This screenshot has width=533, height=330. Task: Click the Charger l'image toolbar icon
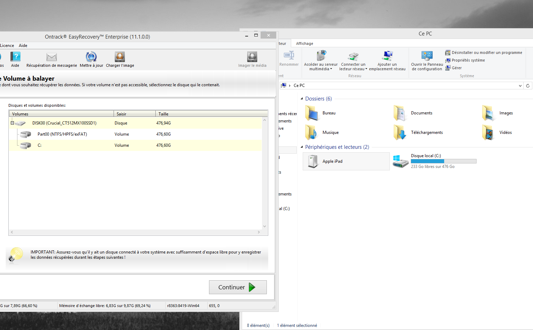click(120, 57)
